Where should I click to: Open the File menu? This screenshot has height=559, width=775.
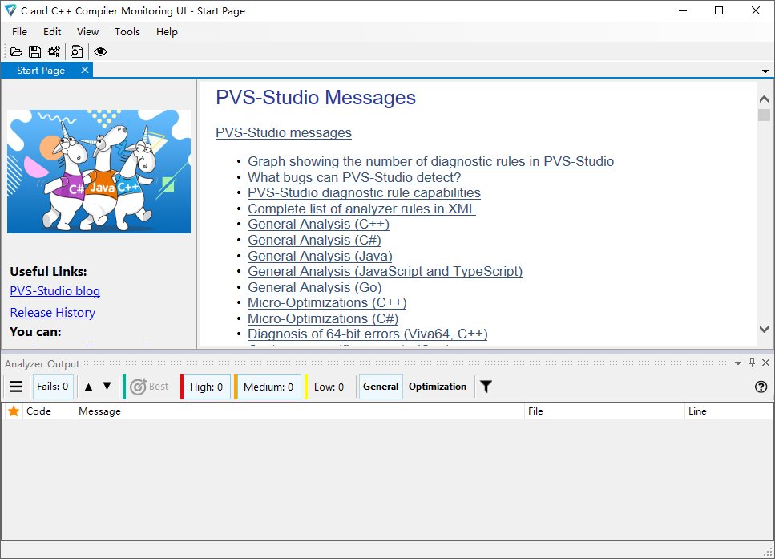click(x=20, y=31)
